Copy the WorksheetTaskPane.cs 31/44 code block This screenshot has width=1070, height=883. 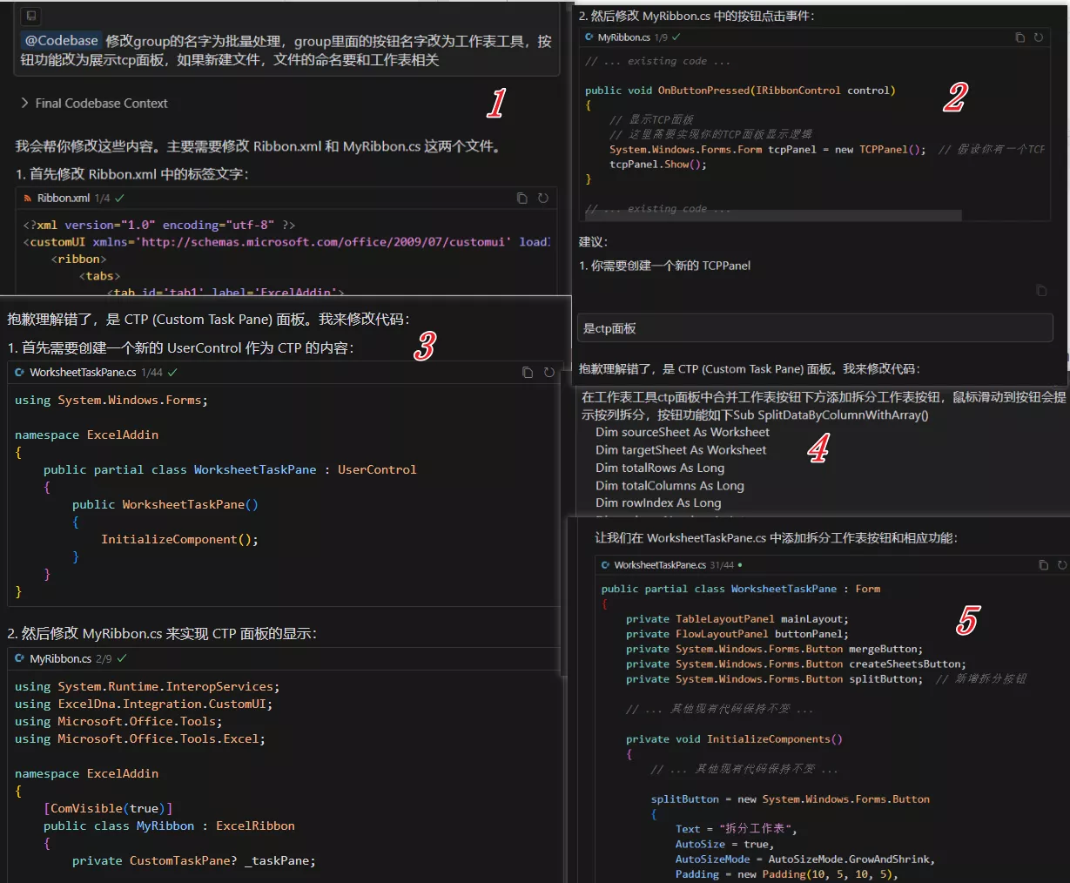(1043, 565)
